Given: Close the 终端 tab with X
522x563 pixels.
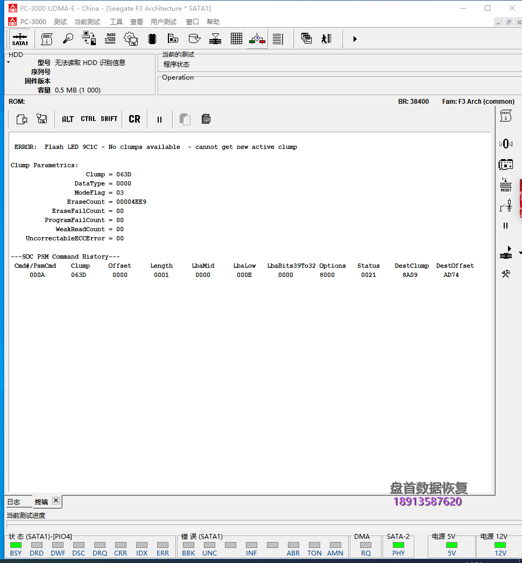Looking at the screenshot, I should coord(56,501).
